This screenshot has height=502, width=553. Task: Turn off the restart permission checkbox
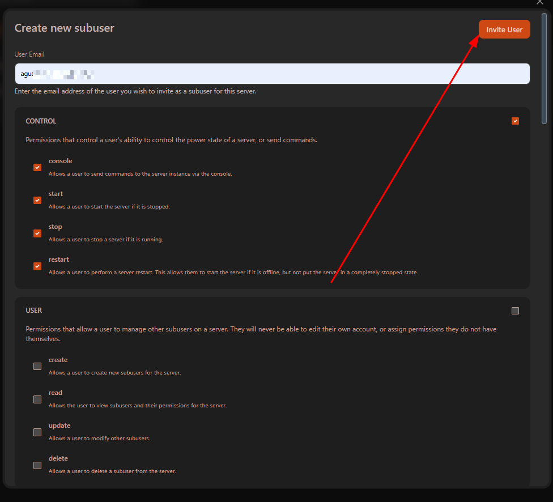pos(37,266)
